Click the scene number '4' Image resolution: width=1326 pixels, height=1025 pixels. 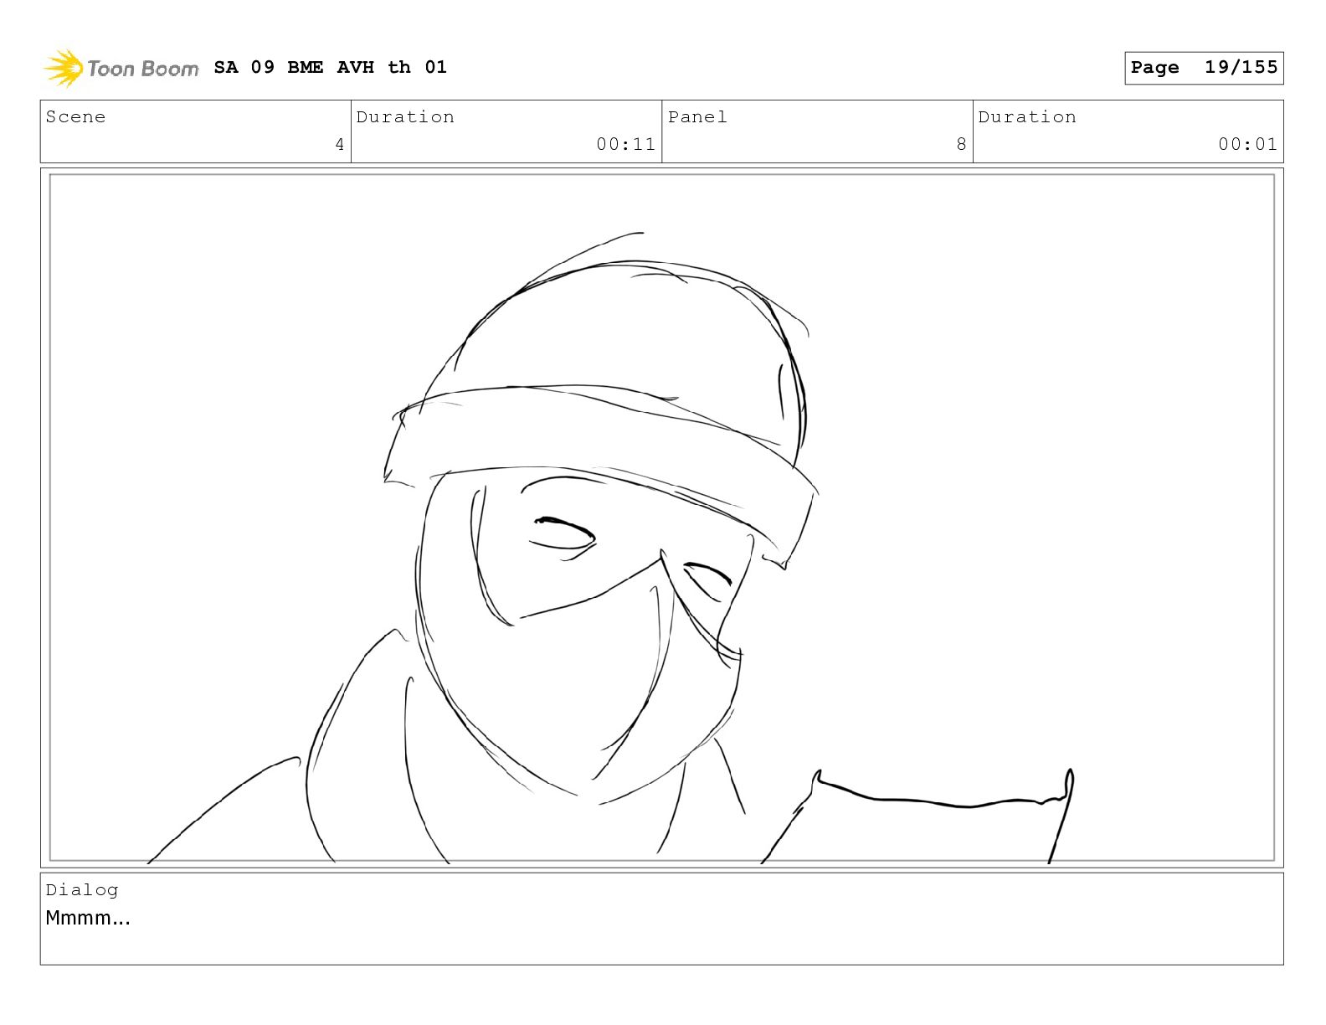pos(339,144)
